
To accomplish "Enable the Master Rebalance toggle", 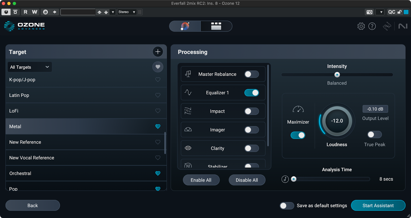I will tap(251, 74).
